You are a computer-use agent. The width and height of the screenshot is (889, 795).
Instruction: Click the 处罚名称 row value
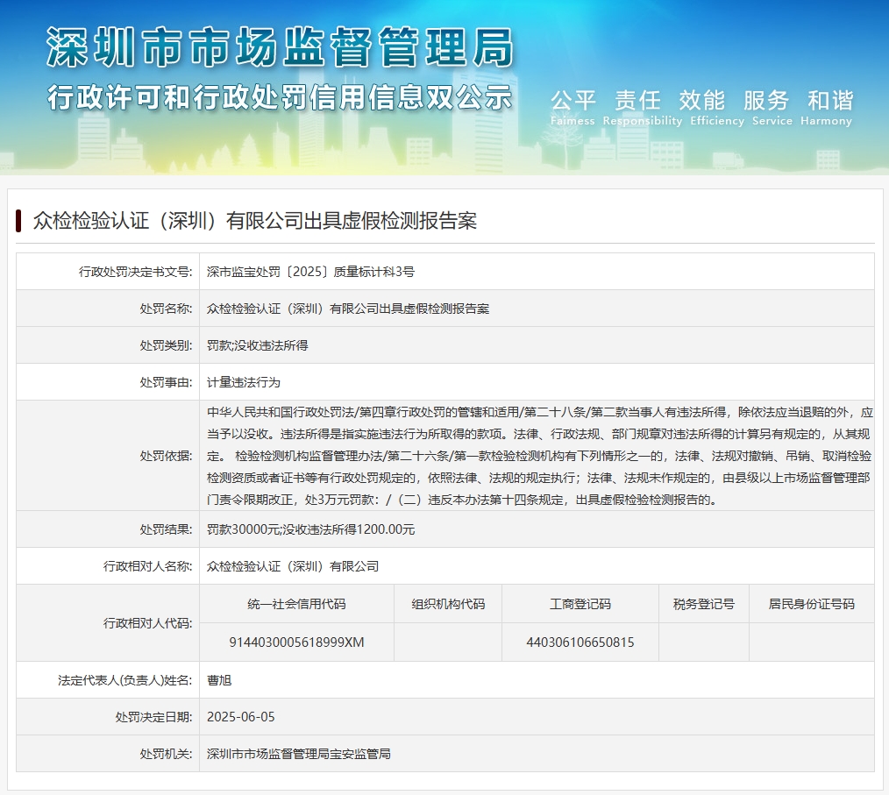tap(347, 309)
